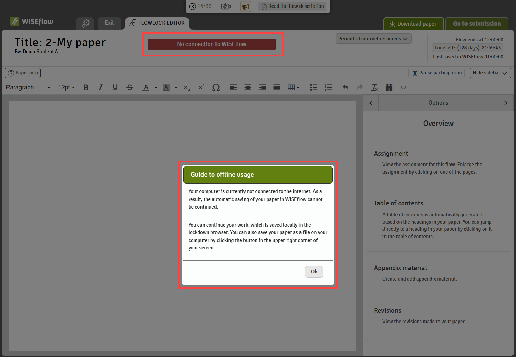
Task: Apply the background highlight color
Action: (166, 88)
